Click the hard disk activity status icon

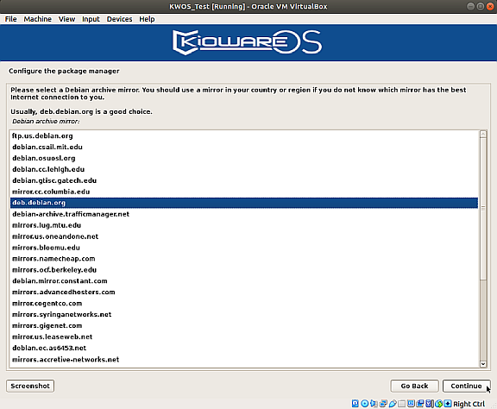355,403
